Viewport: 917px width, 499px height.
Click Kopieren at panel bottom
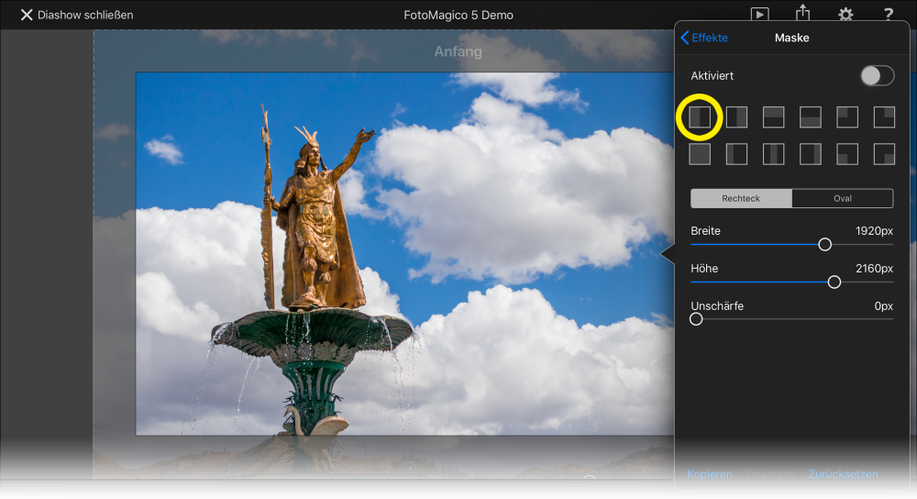[710, 474]
